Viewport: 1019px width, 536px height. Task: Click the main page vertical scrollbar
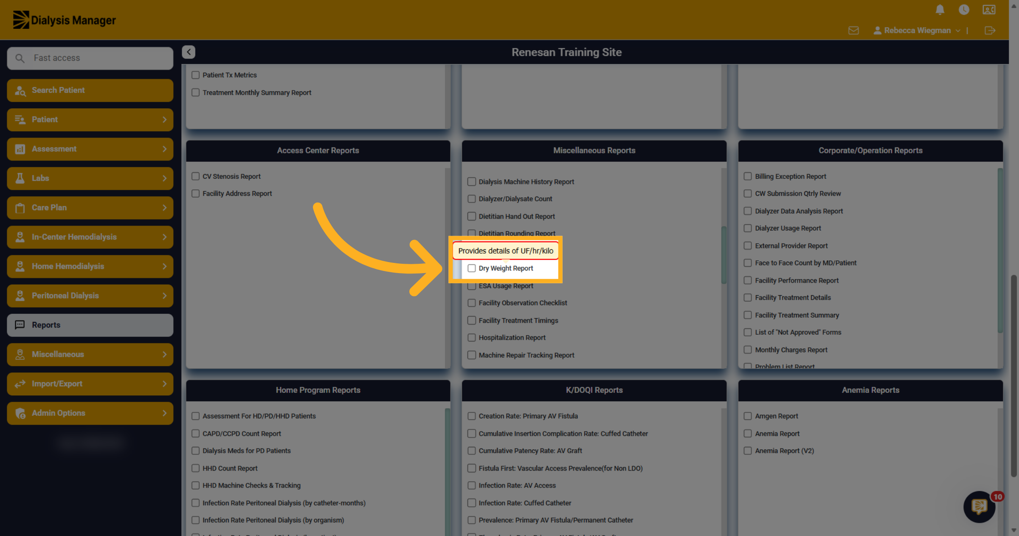tap(1014, 376)
